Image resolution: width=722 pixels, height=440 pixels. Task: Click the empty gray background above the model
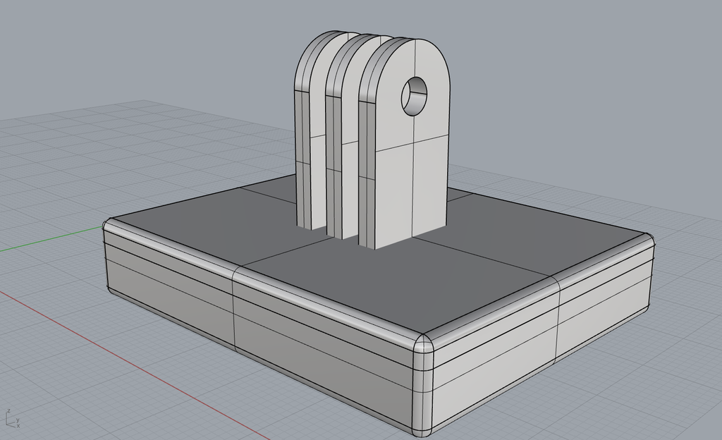coord(575,69)
